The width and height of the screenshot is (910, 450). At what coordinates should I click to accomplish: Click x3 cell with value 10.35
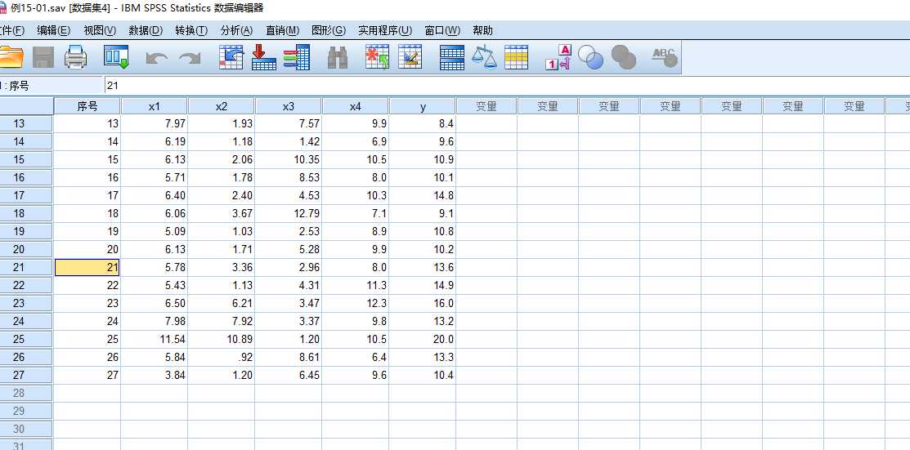(x=289, y=159)
